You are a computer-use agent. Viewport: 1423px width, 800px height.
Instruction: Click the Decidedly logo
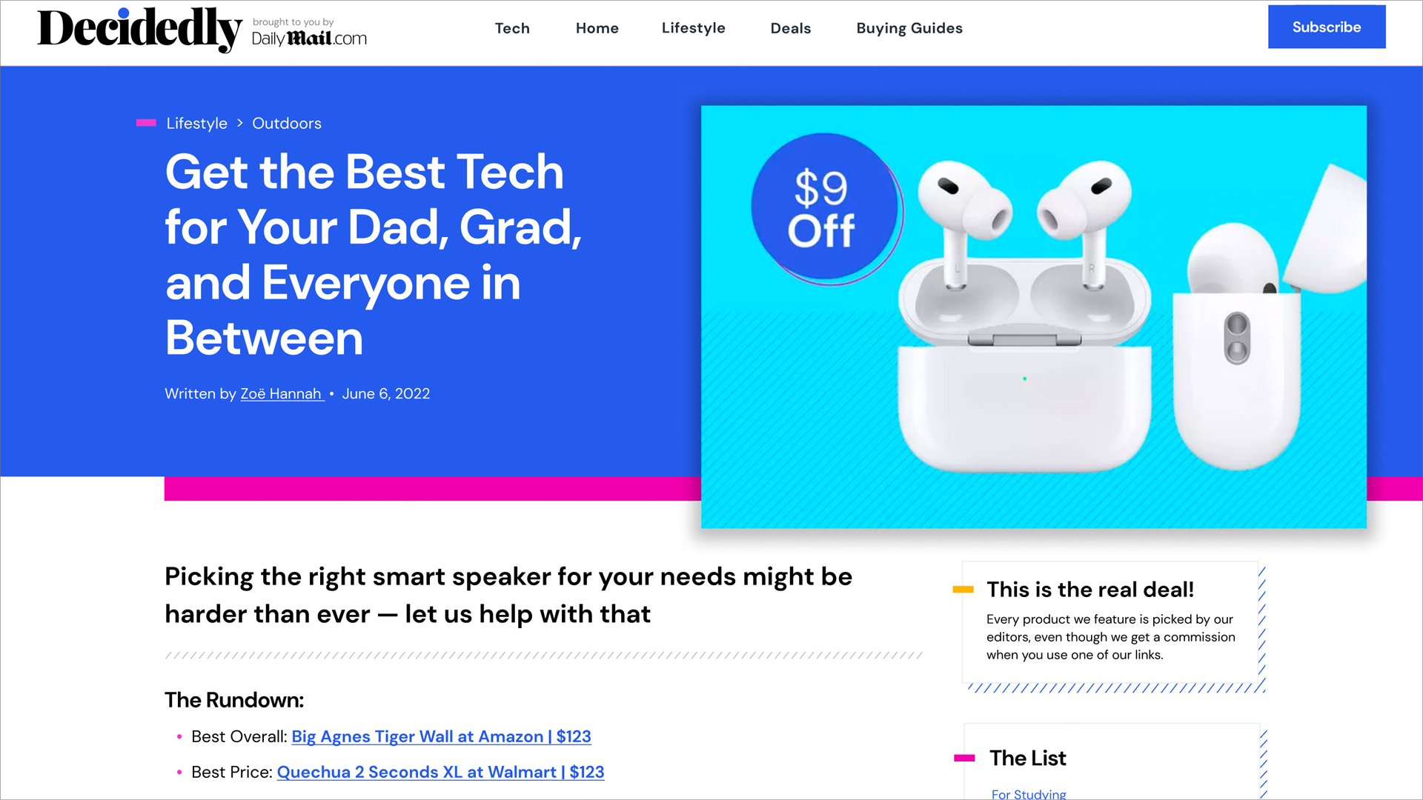pyautogui.click(x=139, y=30)
